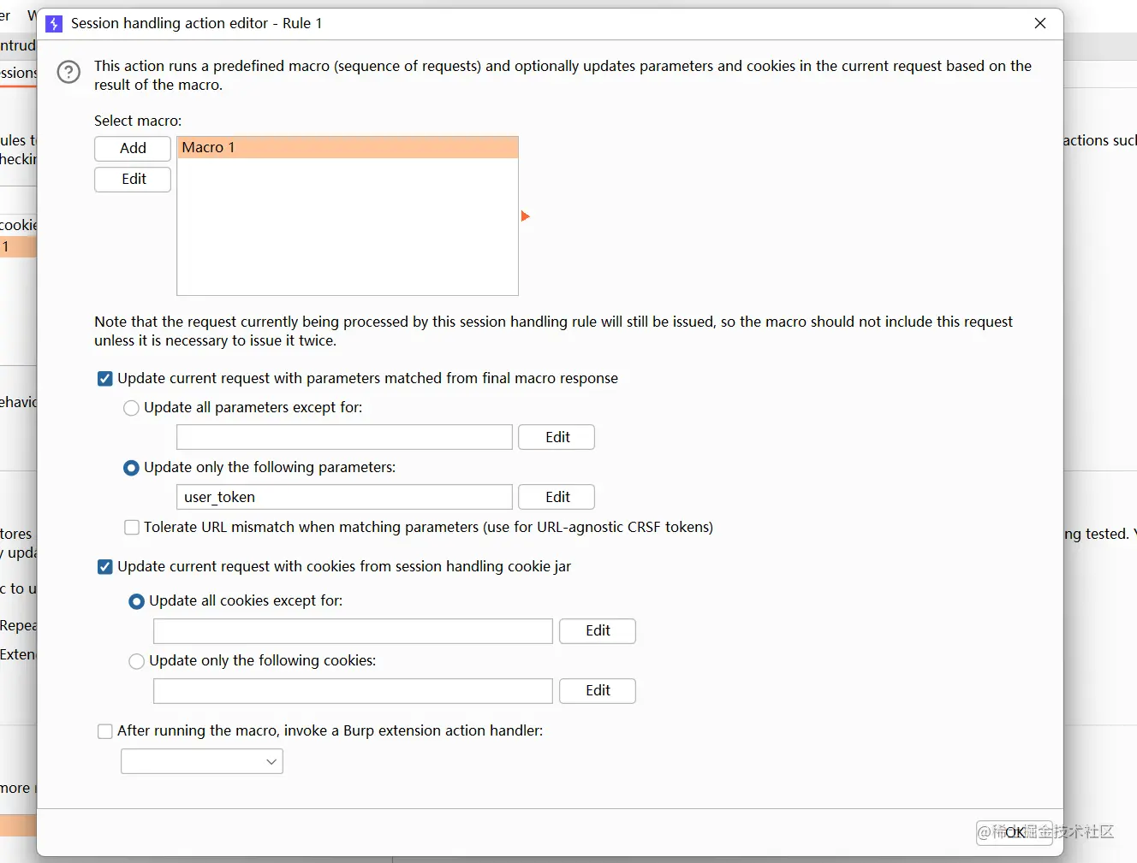Select Update only the following cookies radio
This screenshot has width=1137, height=863.
coord(137,661)
